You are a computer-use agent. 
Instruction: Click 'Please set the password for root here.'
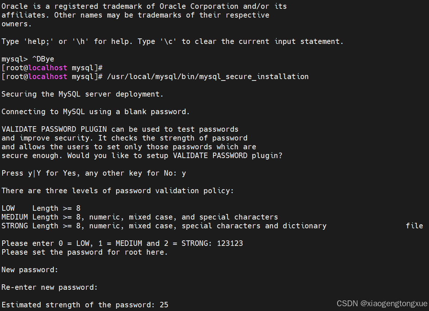tap(85, 252)
